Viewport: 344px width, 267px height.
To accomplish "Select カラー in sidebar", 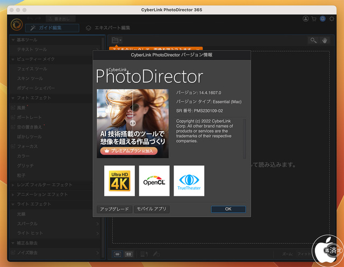I will [x=23, y=156].
